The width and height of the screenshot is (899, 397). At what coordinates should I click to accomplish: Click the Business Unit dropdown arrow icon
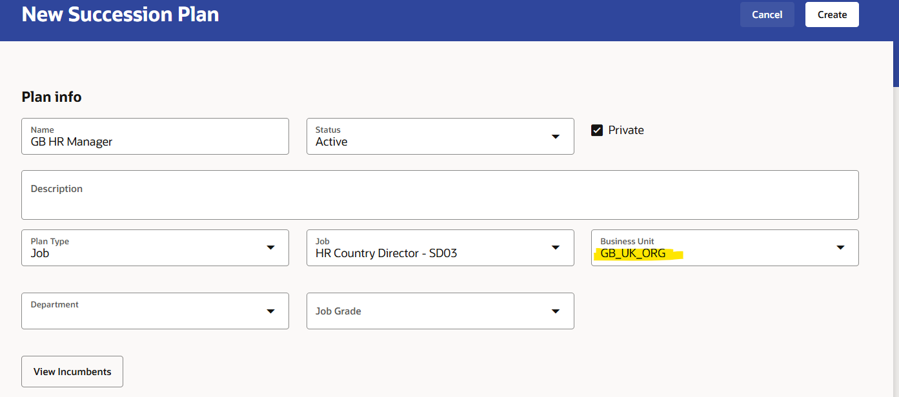(840, 248)
